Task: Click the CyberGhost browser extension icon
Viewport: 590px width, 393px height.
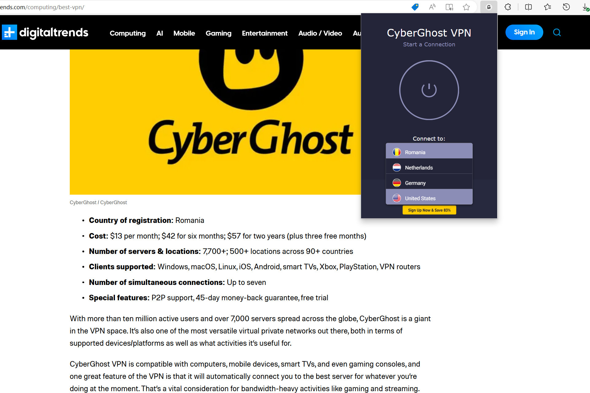Action: tap(489, 7)
